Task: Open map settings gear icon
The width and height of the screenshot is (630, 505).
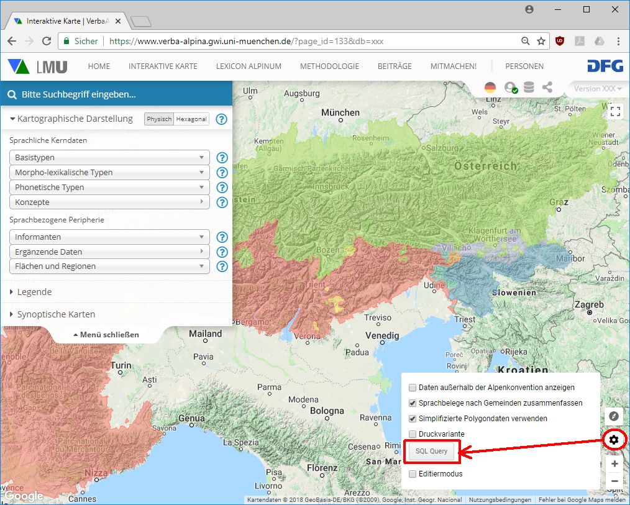Action: [614, 440]
